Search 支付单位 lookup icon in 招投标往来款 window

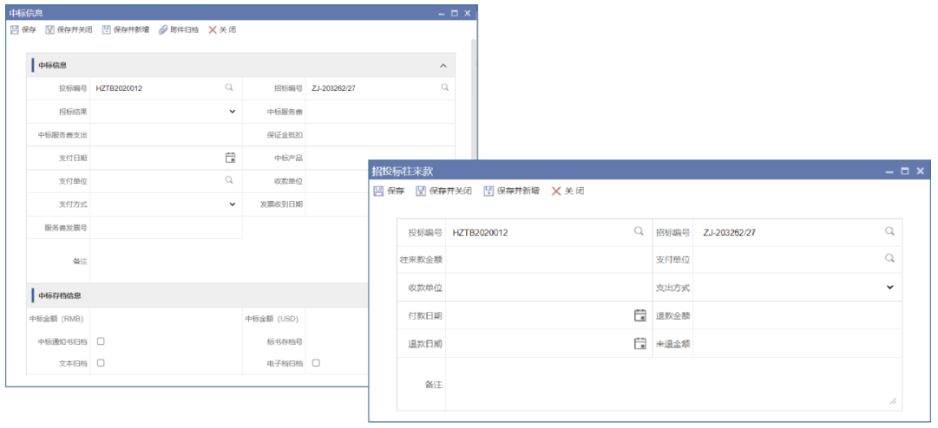[889, 258]
